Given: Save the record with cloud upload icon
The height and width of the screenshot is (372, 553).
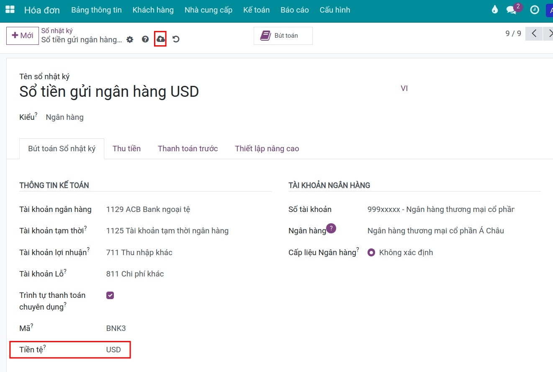Looking at the screenshot, I should click(160, 39).
